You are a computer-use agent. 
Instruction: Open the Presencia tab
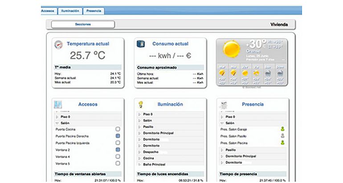click(94, 10)
